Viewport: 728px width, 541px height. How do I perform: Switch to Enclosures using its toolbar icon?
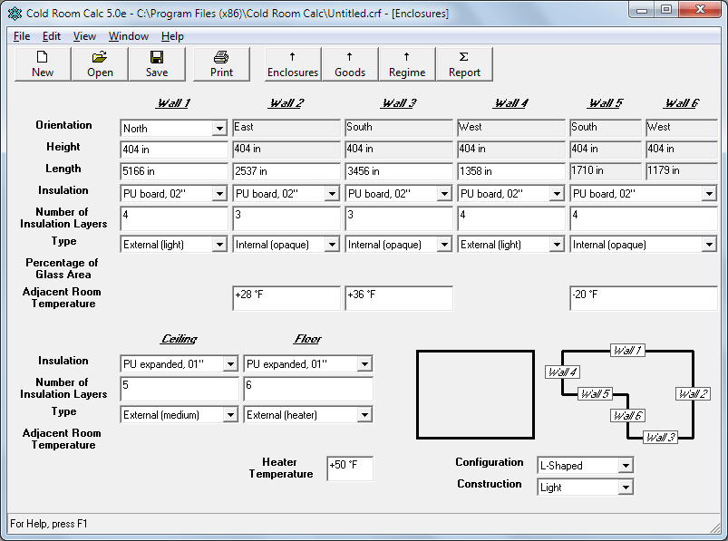point(291,63)
